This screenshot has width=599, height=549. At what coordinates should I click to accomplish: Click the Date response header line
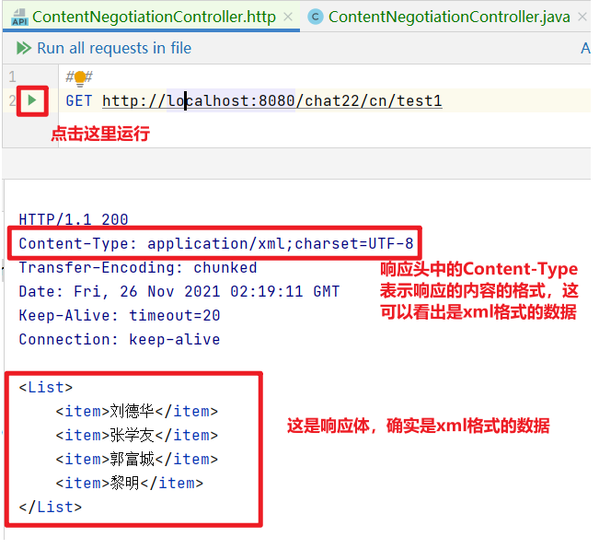[179, 291]
